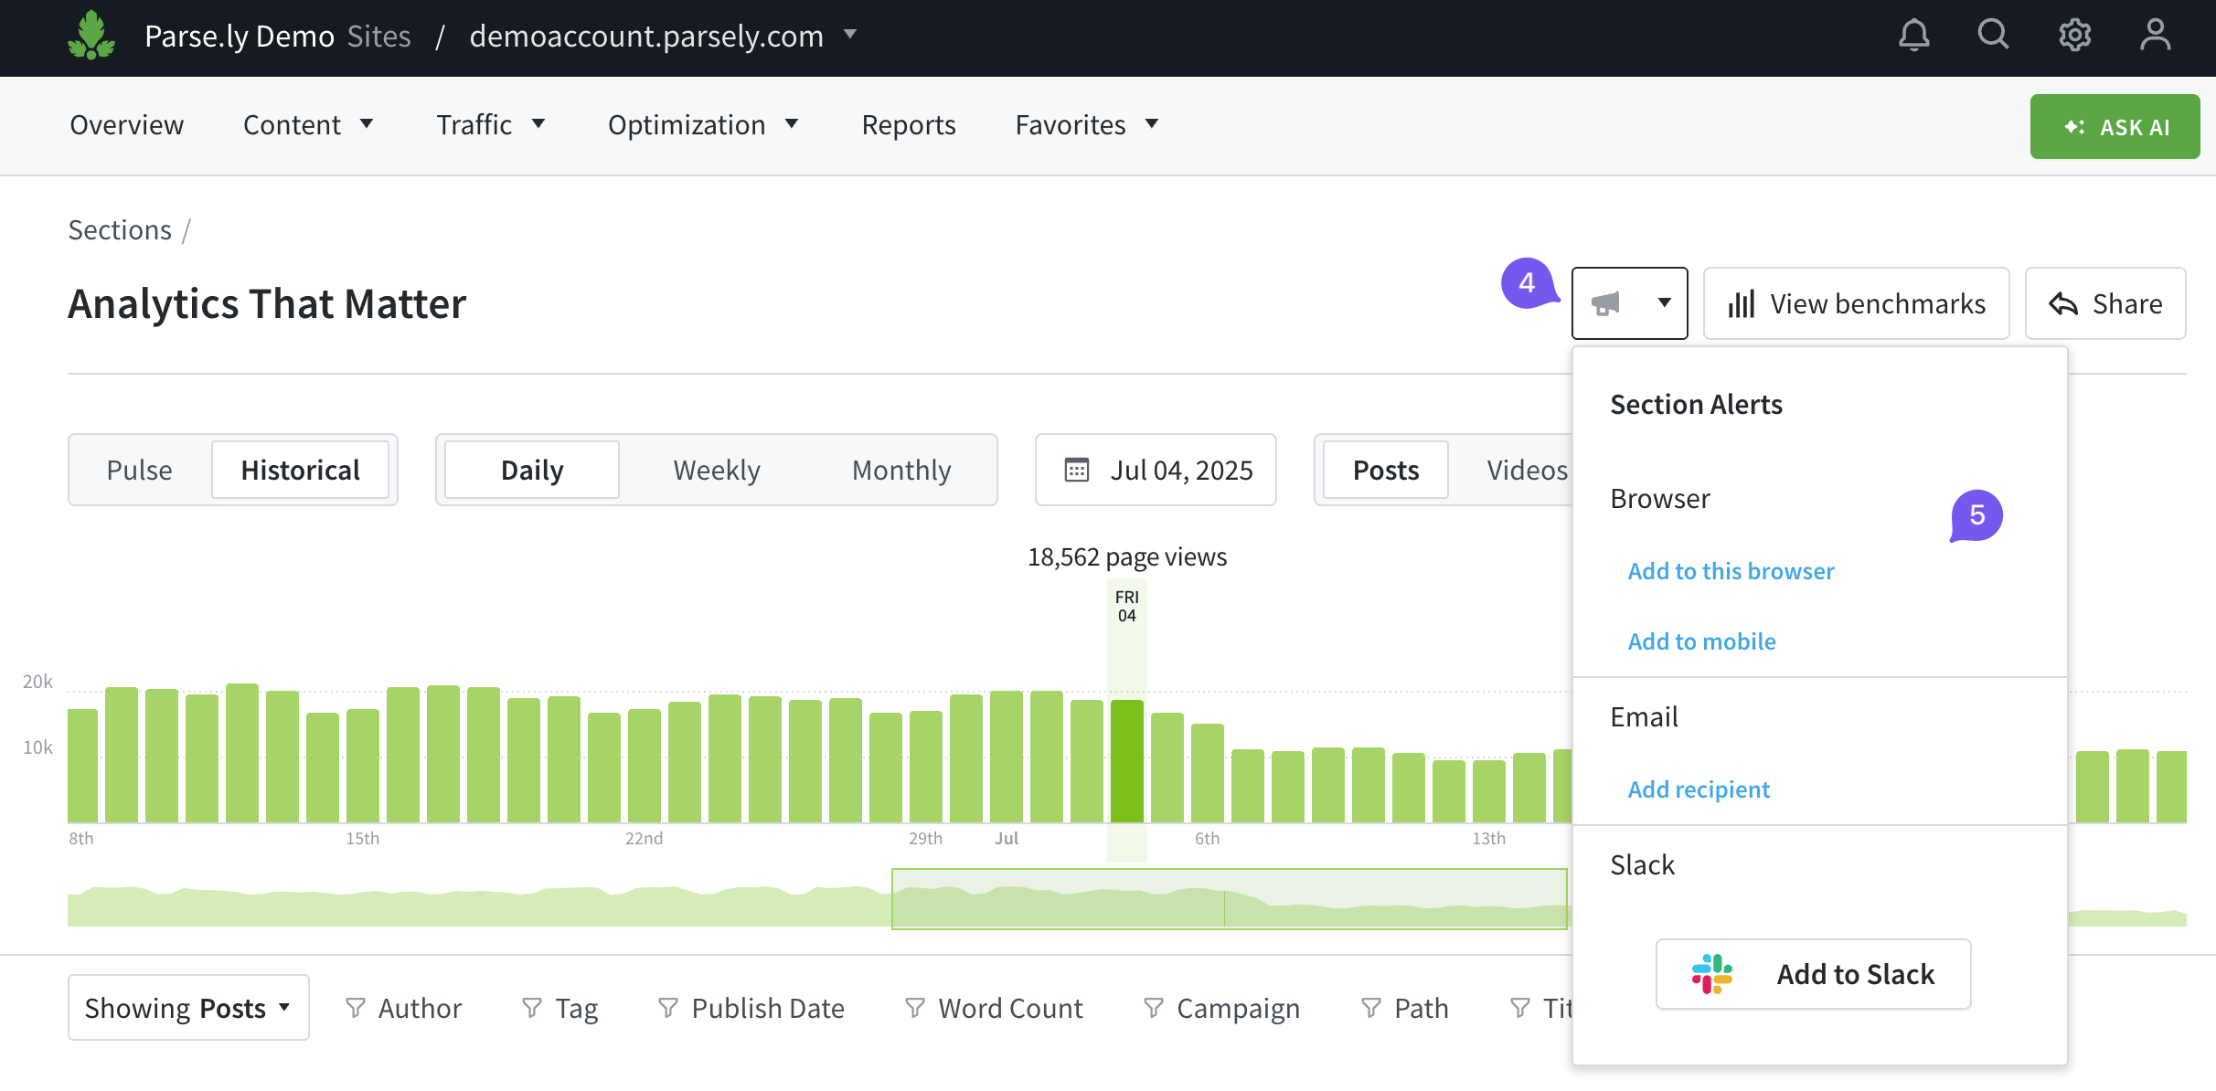The height and width of the screenshot is (1091, 2216).
Task: Click the highlighted Fri 04 chart bar
Action: pos(1126,760)
